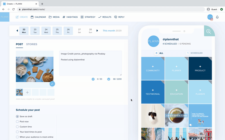Open the carousels how-to post
The height and width of the screenshot is (140, 225).
(200, 116)
